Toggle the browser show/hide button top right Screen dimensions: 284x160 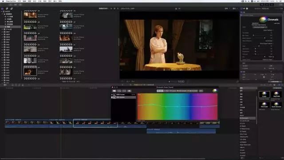[262, 4]
